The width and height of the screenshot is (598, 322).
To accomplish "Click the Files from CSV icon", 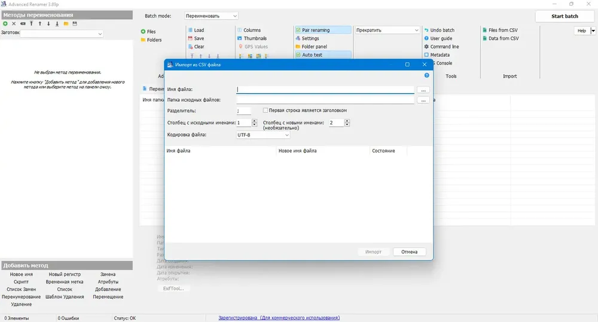I will (x=485, y=30).
